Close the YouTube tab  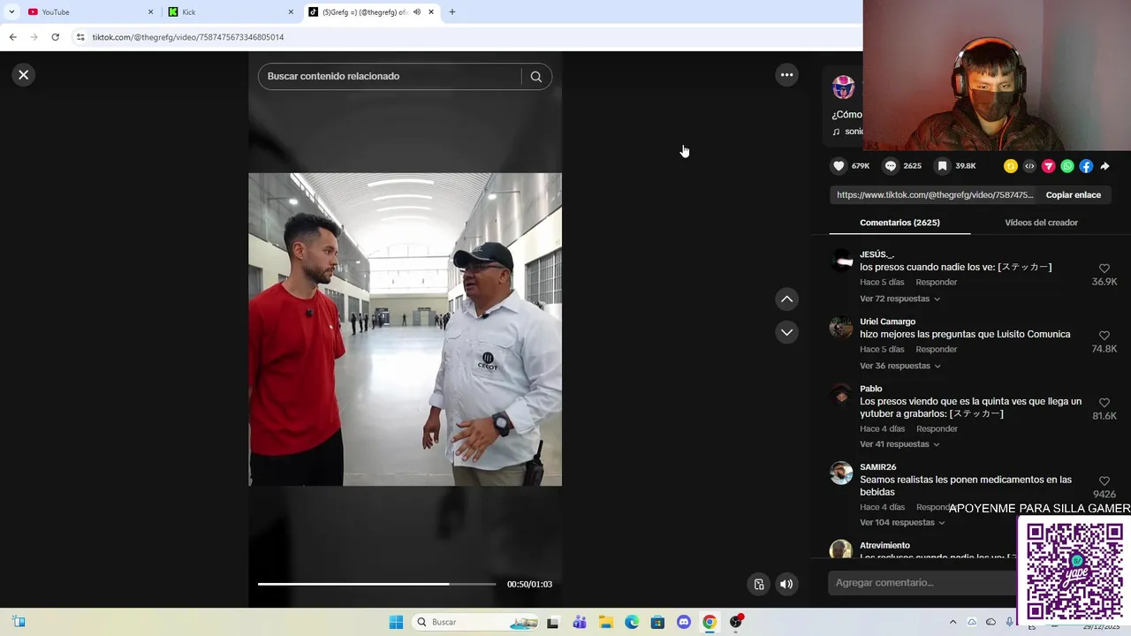150,12
